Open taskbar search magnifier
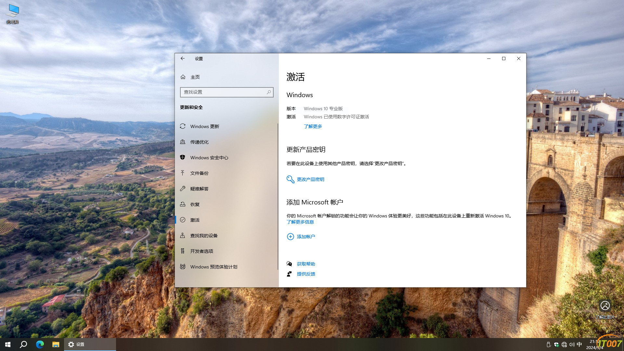The image size is (624, 351). 23,344
